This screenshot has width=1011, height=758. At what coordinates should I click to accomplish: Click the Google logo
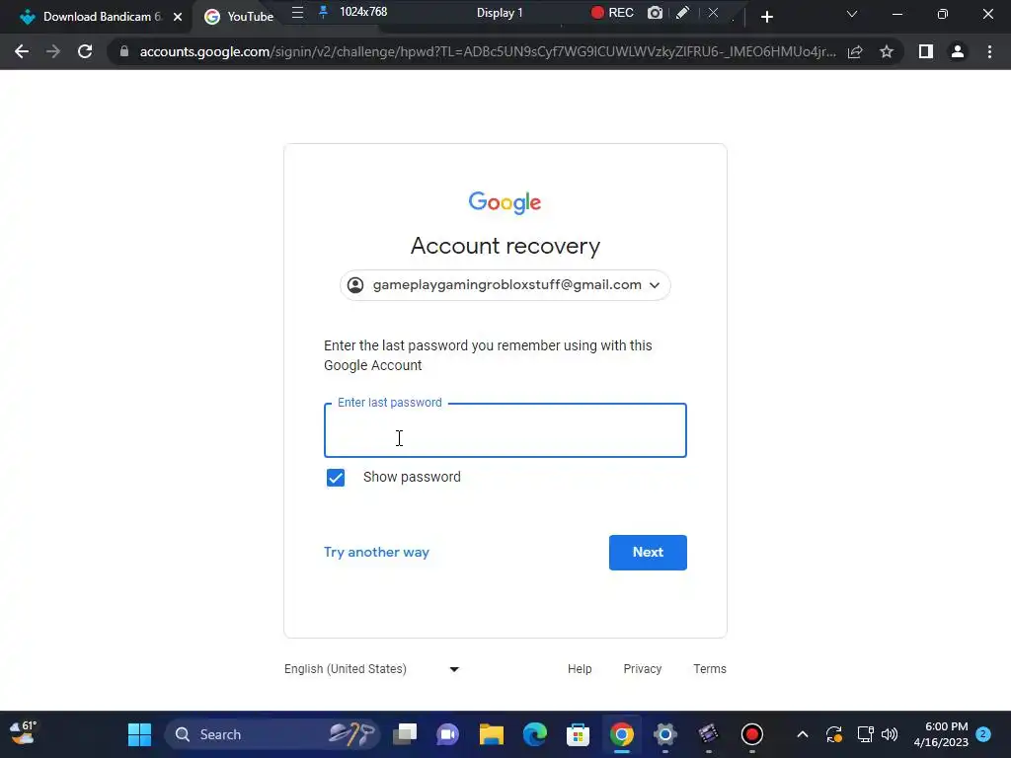click(x=505, y=202)
